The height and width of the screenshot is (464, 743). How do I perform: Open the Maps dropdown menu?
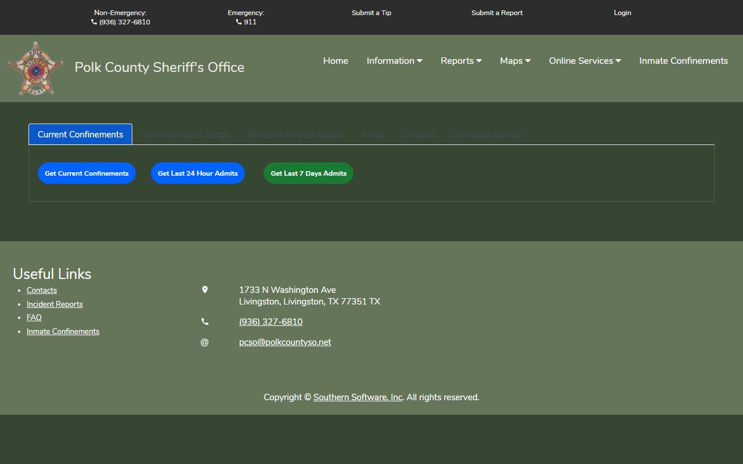click(x=515, y=61)
